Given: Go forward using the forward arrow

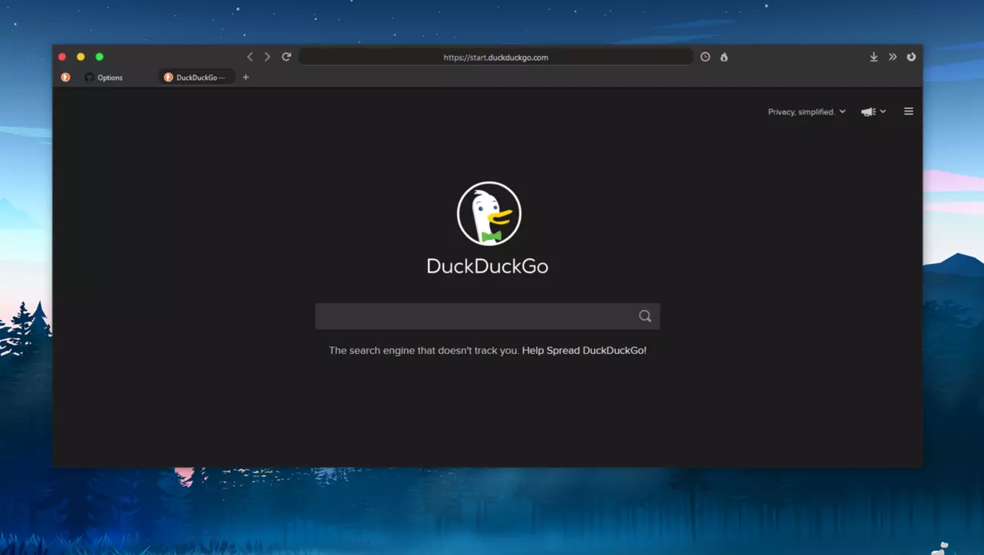Looking at the screenshot, I should [x=267, y=56].
